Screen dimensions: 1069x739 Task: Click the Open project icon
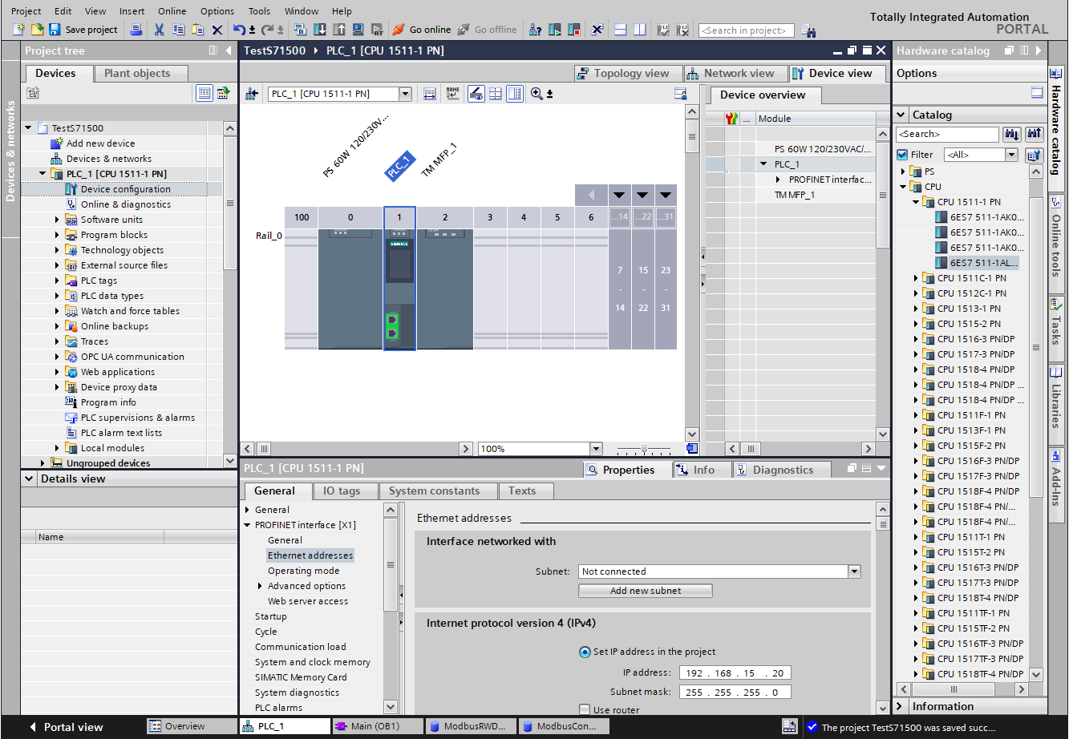point(37,30)
